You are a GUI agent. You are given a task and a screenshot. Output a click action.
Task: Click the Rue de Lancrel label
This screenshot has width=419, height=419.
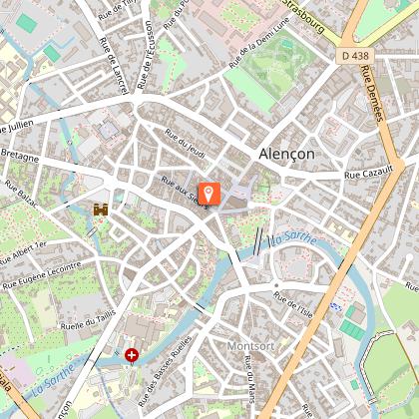coord(114,66)
